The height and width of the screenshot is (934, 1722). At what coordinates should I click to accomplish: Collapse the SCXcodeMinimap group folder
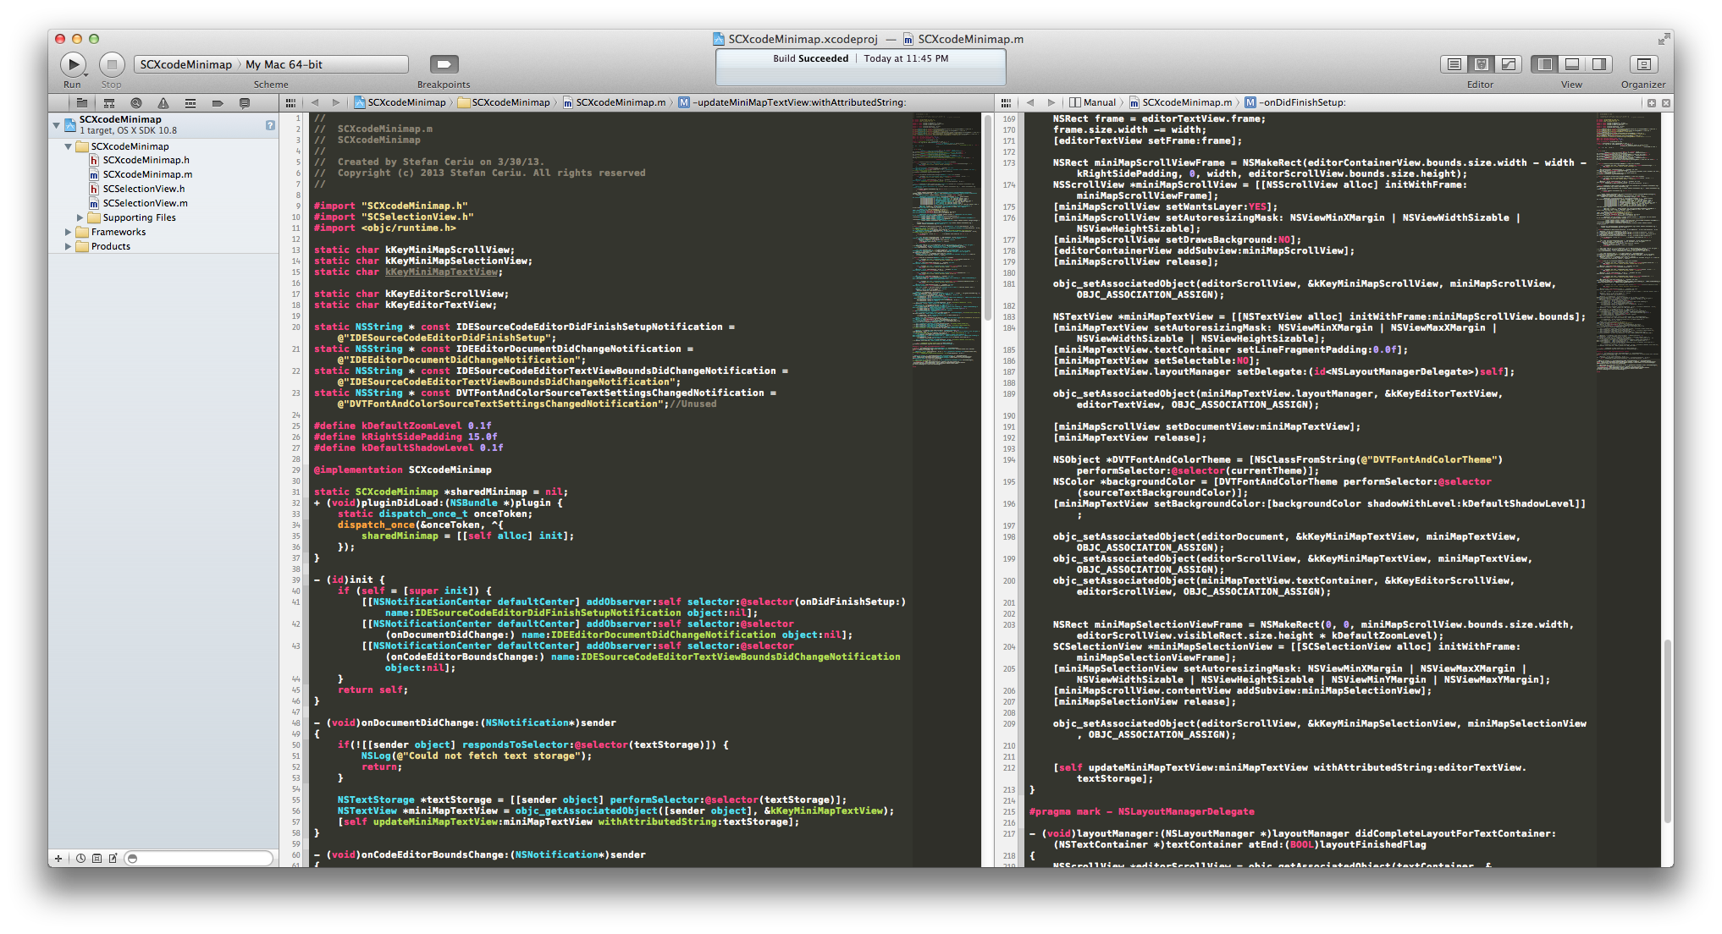(x=69, y=146)
